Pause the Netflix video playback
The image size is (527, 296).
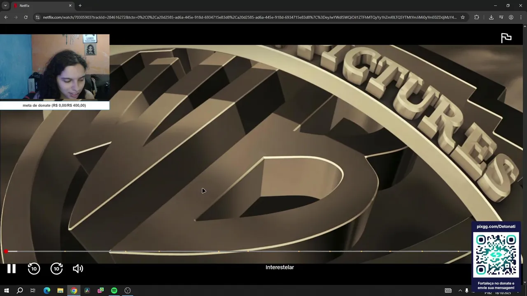pyautogui.click(x=12, y=268)
